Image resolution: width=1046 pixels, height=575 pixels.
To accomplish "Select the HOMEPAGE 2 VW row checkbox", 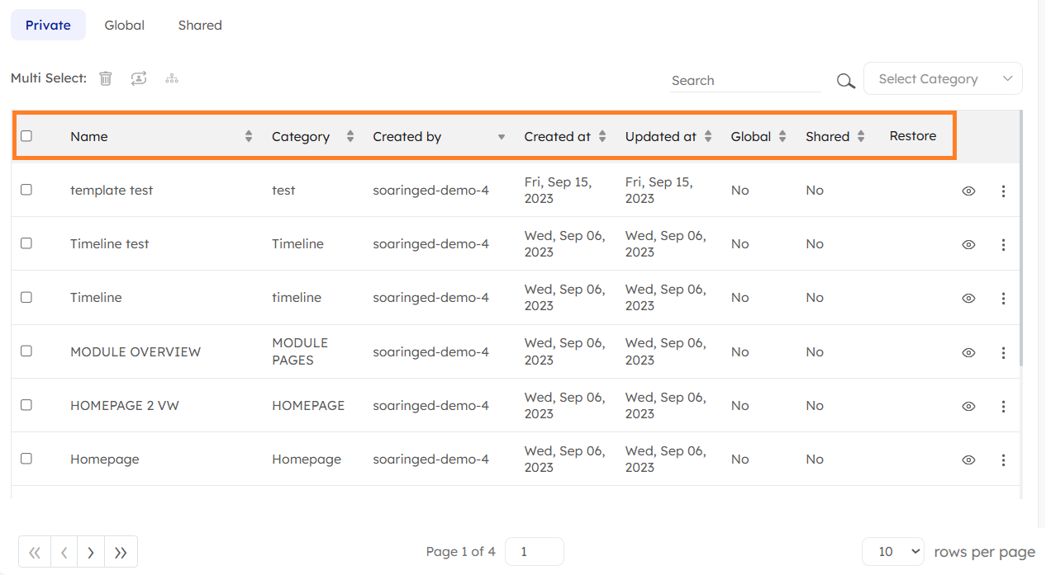I will tap(26, 405).
